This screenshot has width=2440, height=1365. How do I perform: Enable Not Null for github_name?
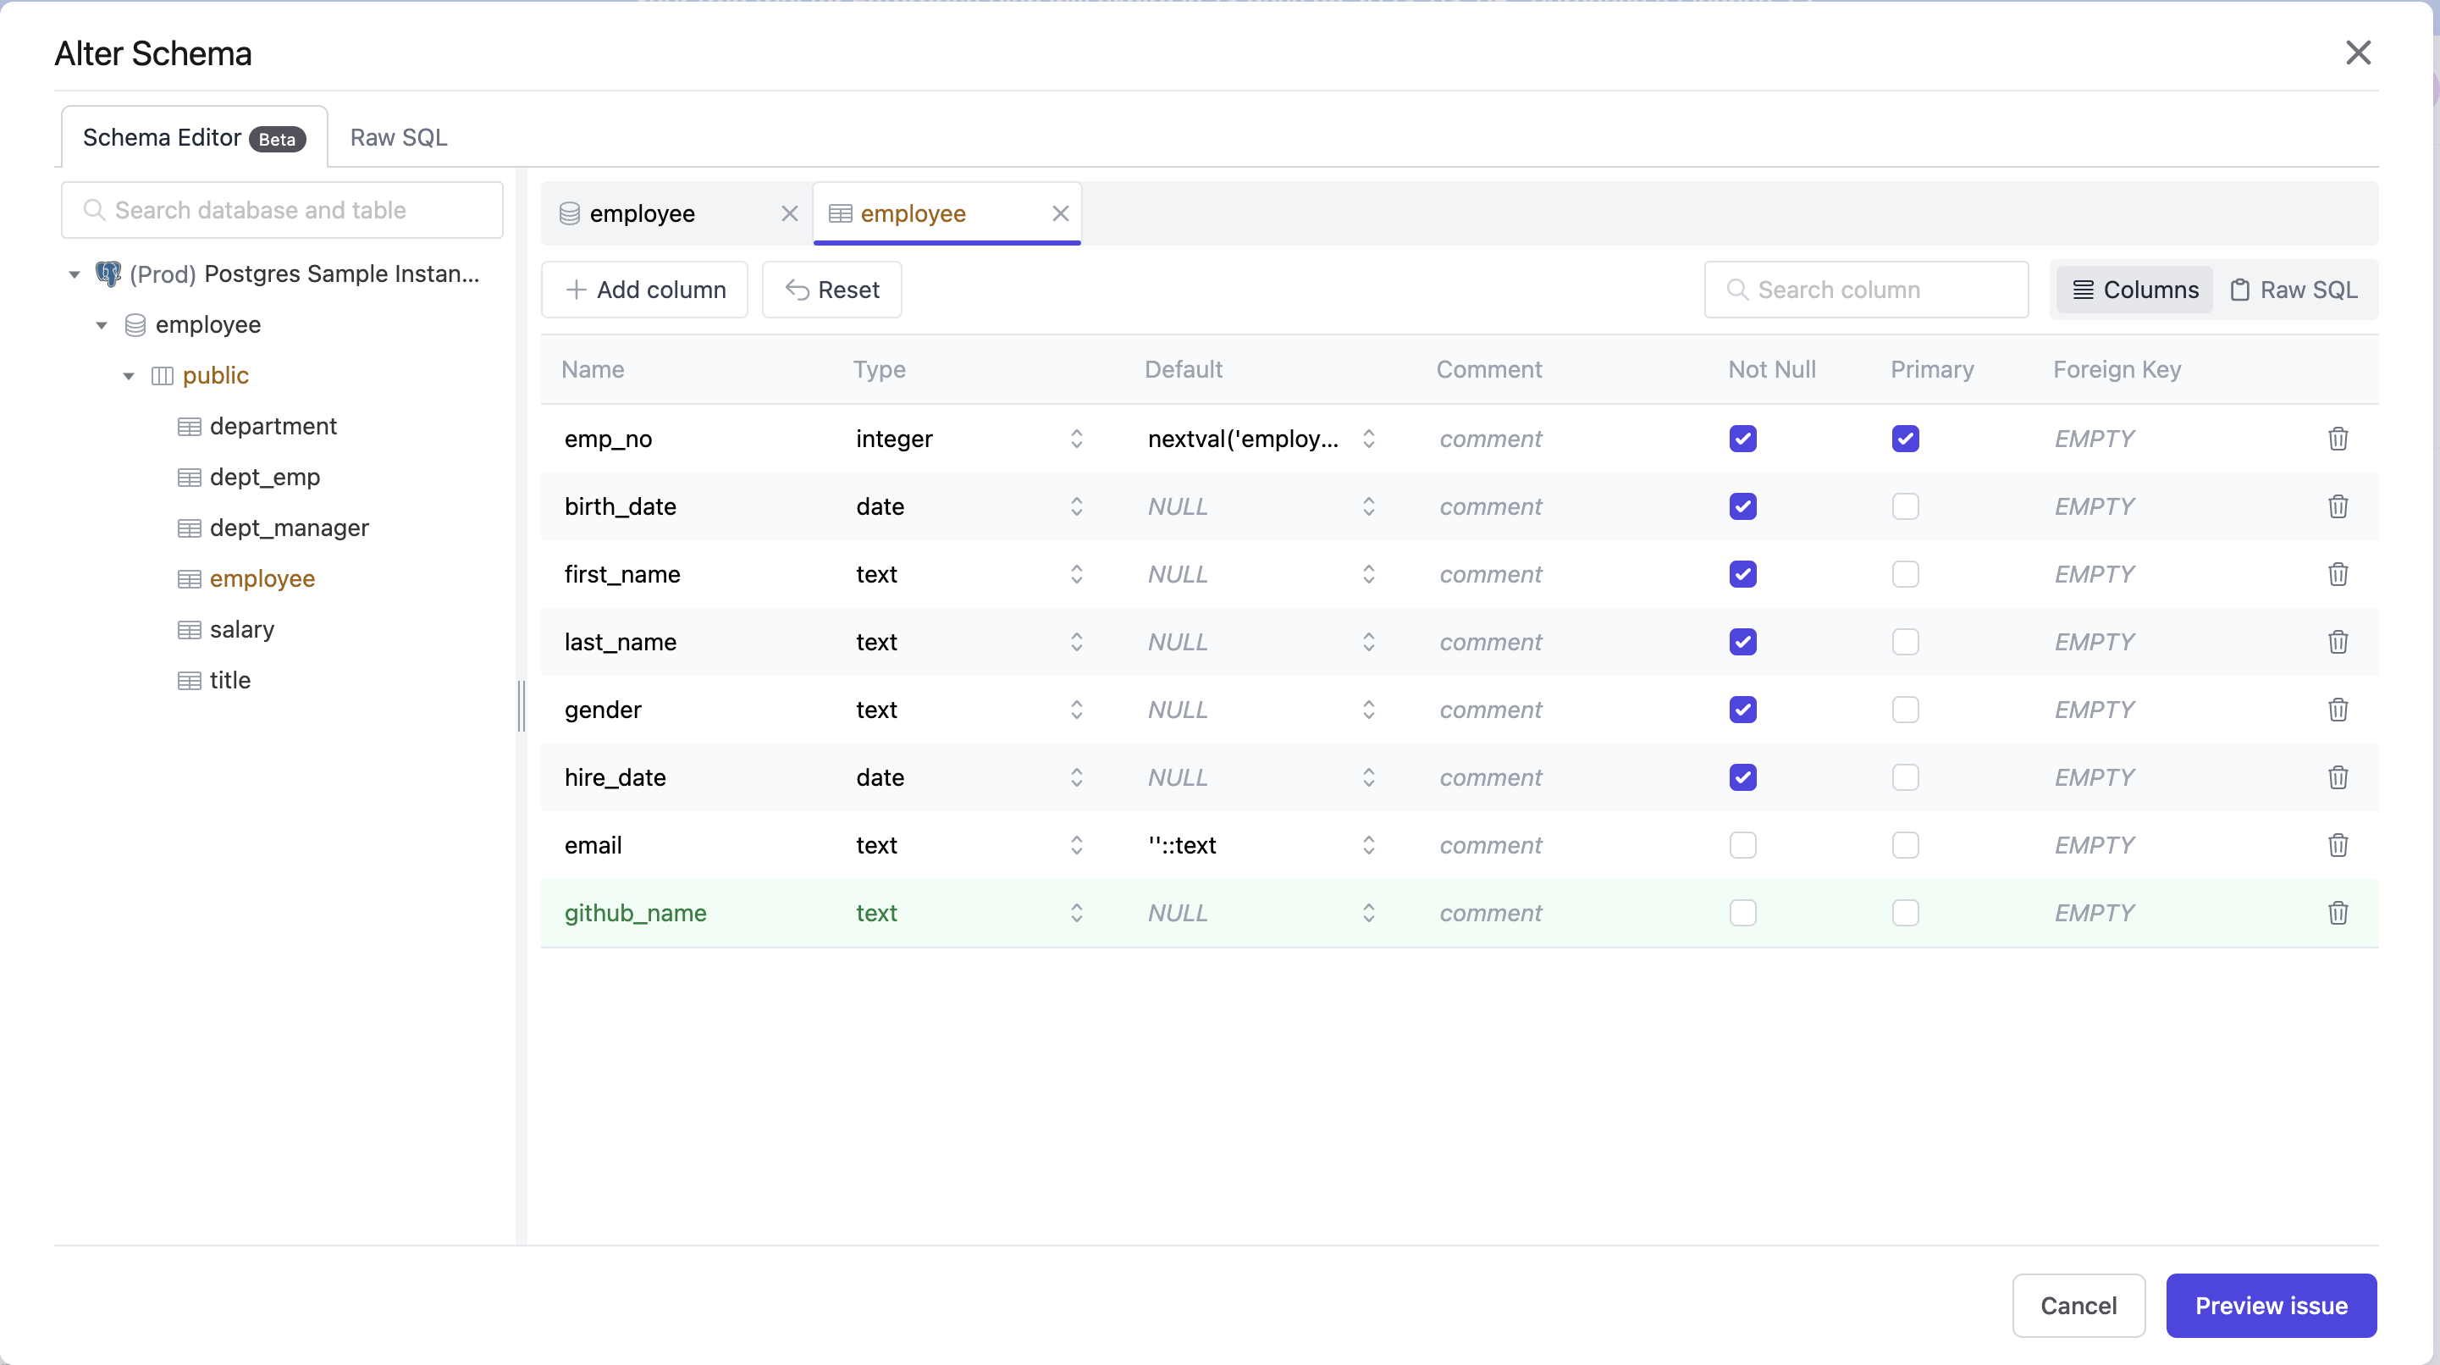click(1742, 912)
